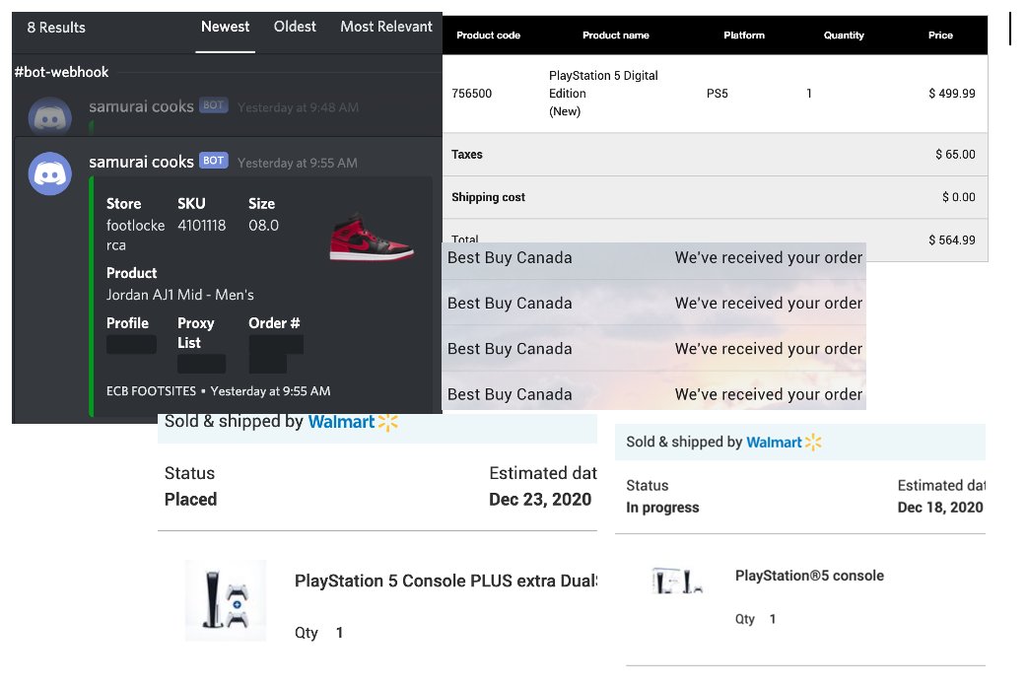Click the Product name column header
The image size is (1027, 686).
click(616, 35)
